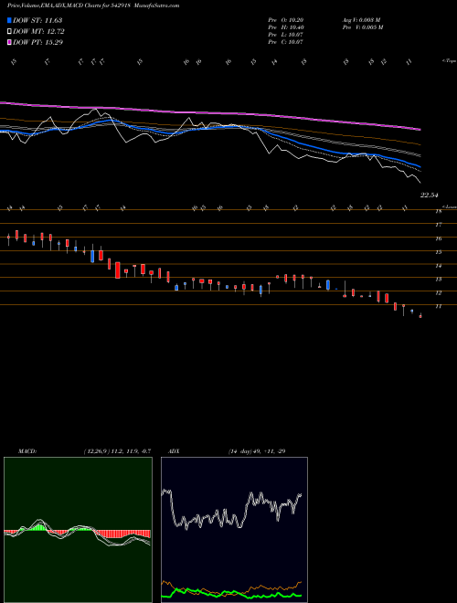The image size is (457, 603).
Task: Click the 16 price axis label
Action: tap(438, 238)
